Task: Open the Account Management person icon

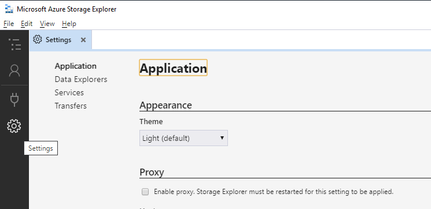Action: pos(14,71)
